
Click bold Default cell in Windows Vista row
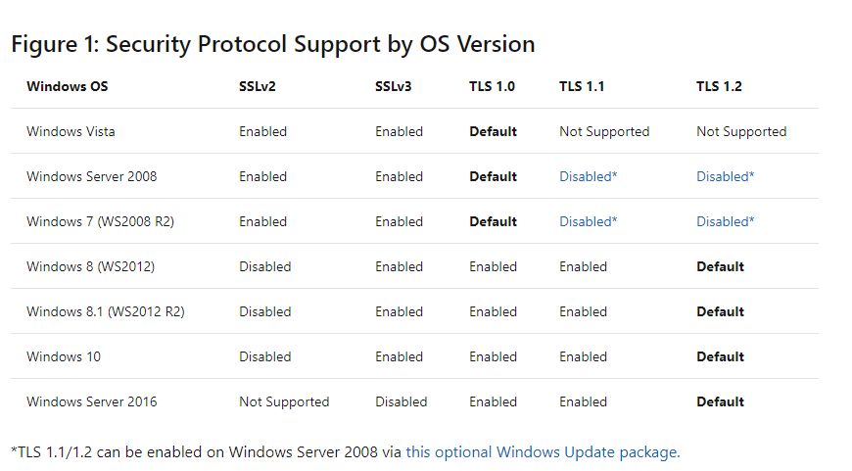[493, 131]
